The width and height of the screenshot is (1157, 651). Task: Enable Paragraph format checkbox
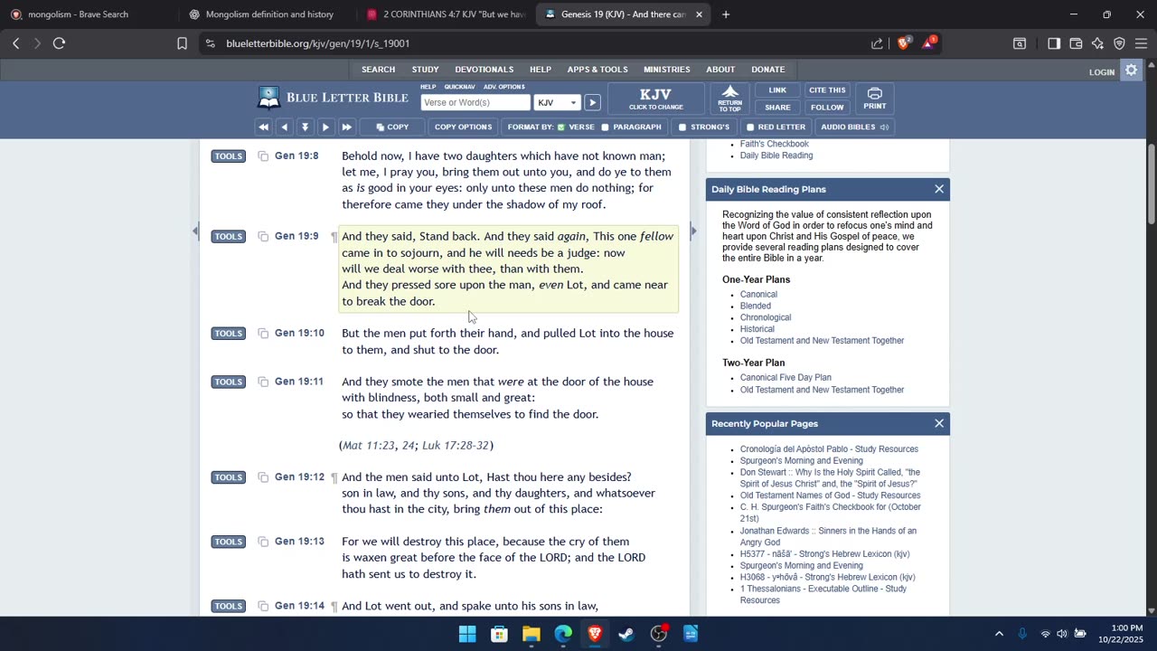tap(605, 127)
